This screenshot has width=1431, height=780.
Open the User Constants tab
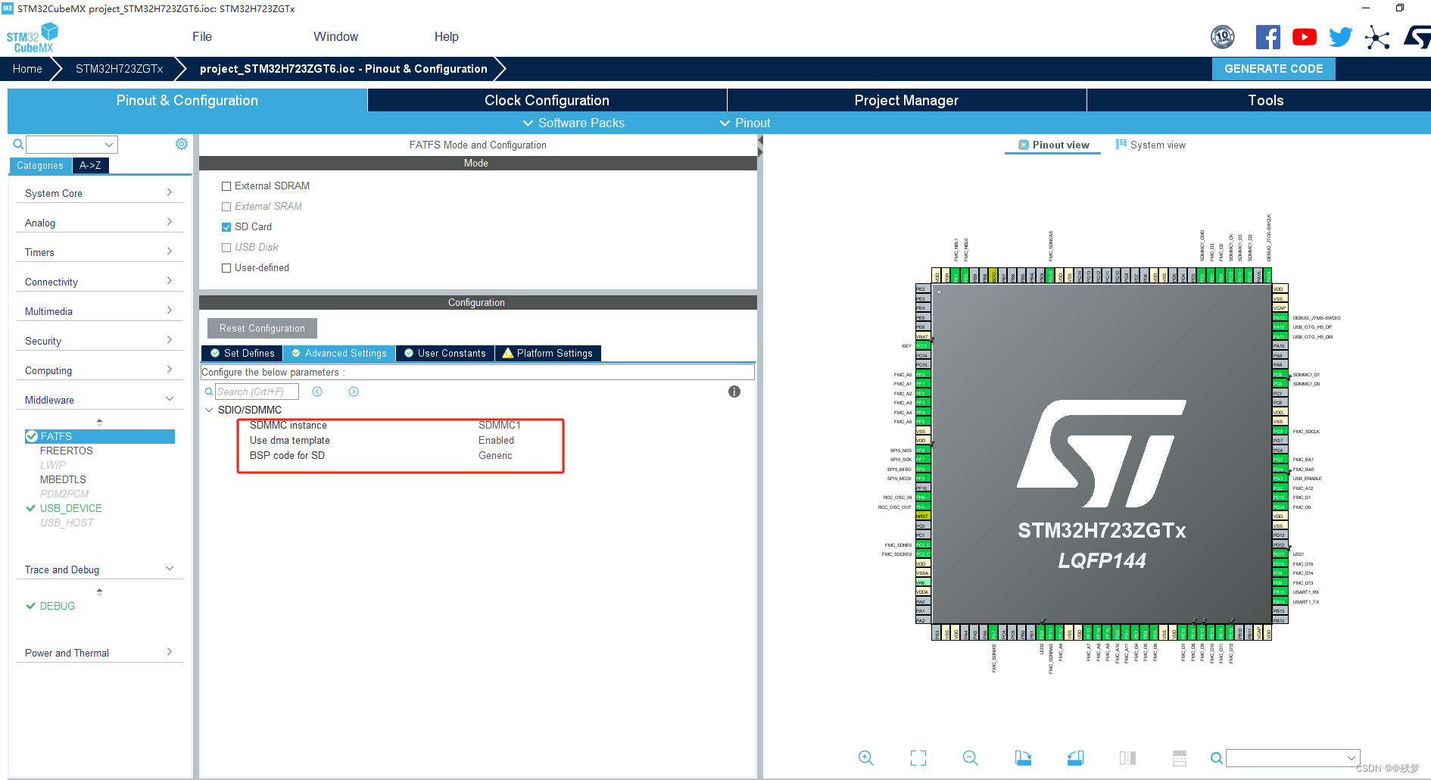point(445,354)
